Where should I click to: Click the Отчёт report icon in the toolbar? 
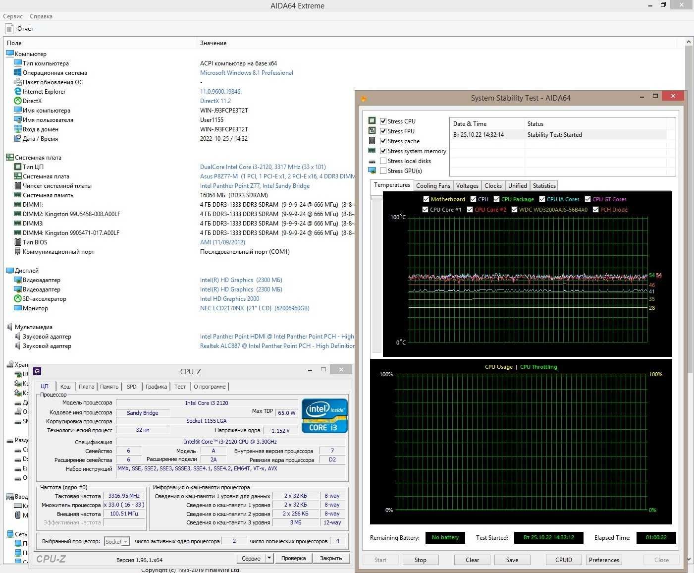[x=8, y=29]
